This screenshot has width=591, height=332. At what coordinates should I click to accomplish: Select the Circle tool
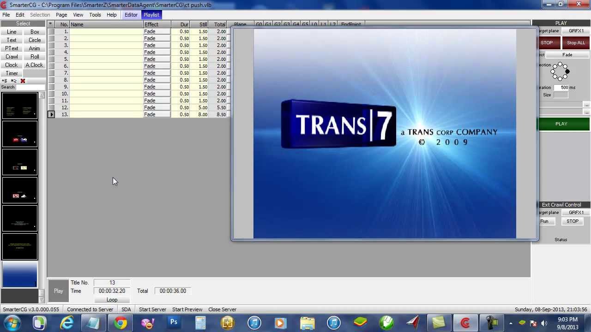point(35,40)
